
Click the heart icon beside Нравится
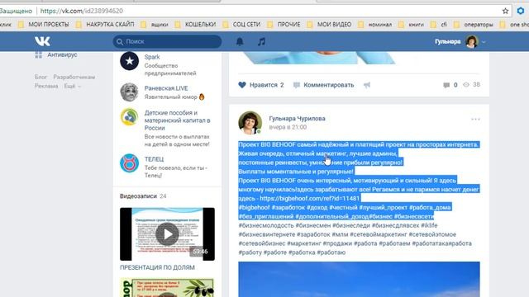(242, 85)
